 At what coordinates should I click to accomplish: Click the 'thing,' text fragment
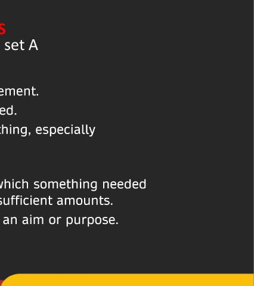pyautogui.click(x=16, y=130)
